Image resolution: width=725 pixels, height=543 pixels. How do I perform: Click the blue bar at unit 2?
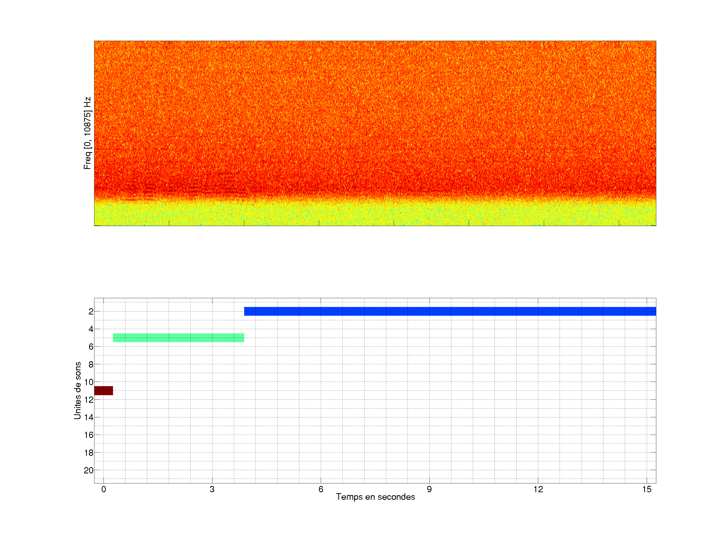[450, 311]
